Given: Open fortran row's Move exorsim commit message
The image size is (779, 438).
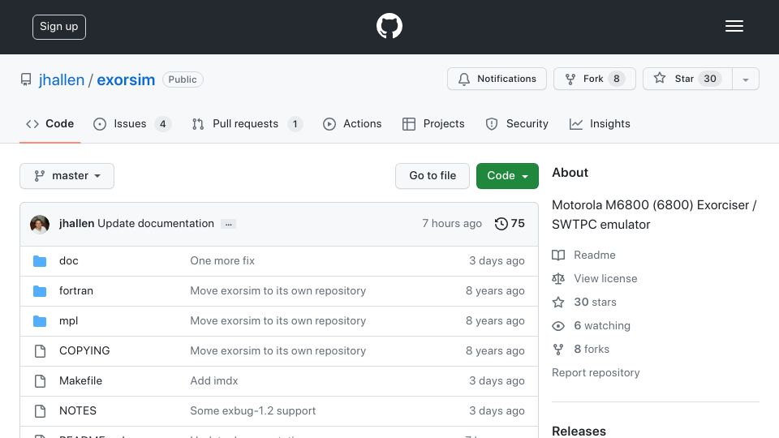Looking at the screenshot, I should pyautogui.click(x=278, y=290).
